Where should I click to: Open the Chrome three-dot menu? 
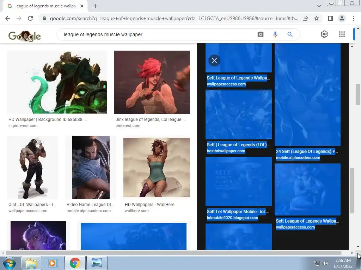click(x=353, y=18)
